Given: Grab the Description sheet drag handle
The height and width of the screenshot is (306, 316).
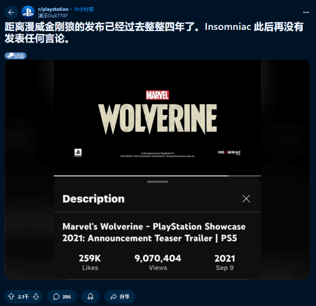Looking at the screenshot, I should pyautogui.click(x=157, y=182).
